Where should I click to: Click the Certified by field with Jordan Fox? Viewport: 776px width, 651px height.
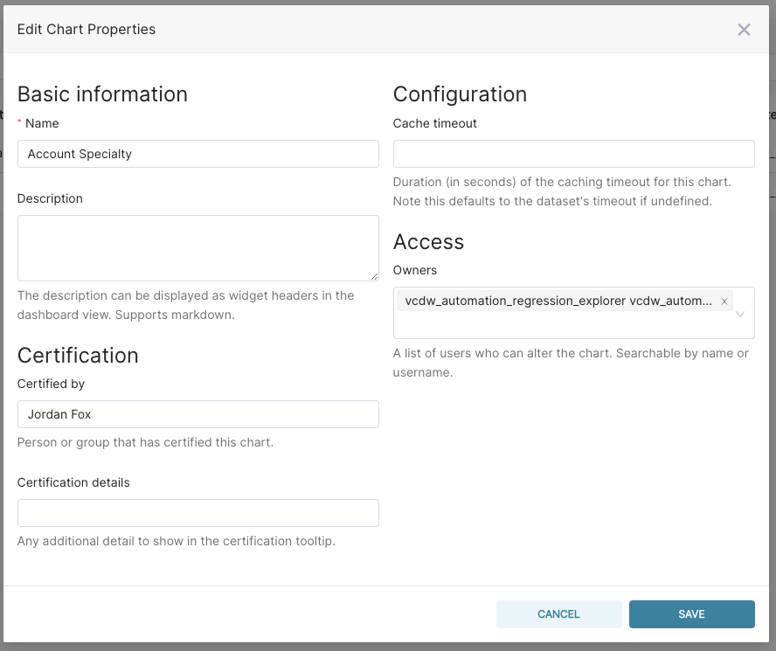click(x=197, y=414)
